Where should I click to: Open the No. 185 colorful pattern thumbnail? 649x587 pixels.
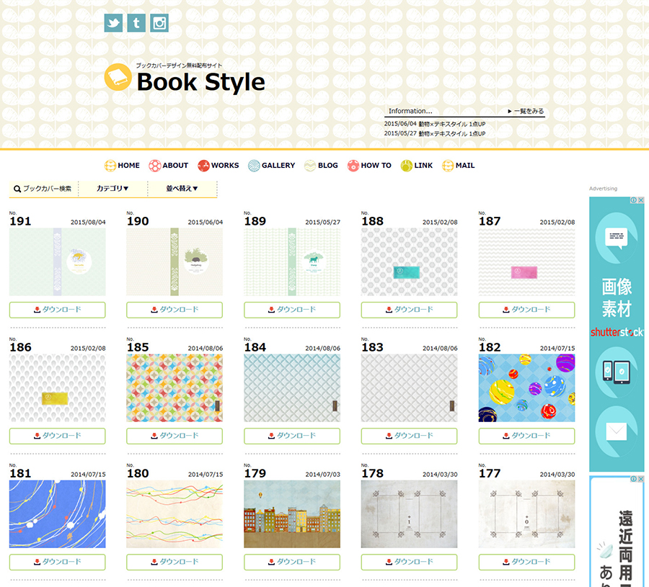click(175, 388)
